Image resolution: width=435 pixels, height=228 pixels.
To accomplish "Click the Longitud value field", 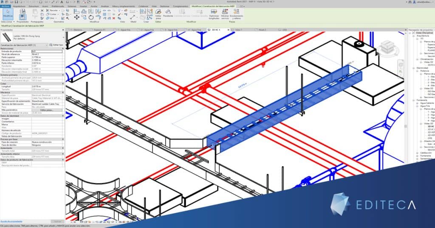I will tap(47, 86).
